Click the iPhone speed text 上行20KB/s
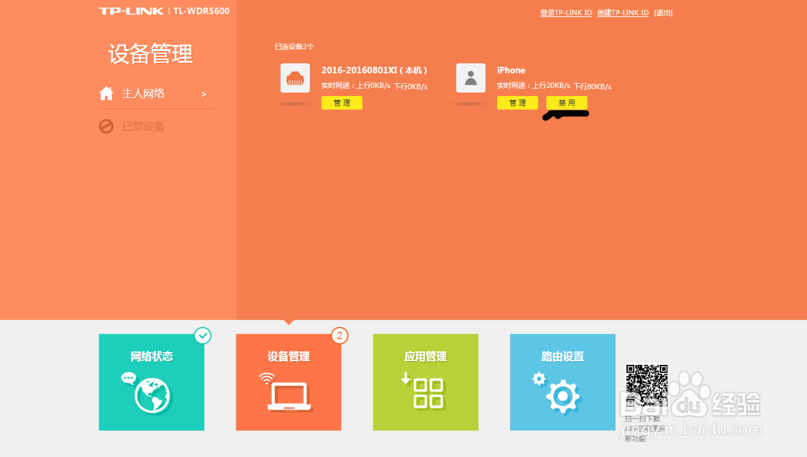This screenshot has width=807, height=457. pos(551,86)
